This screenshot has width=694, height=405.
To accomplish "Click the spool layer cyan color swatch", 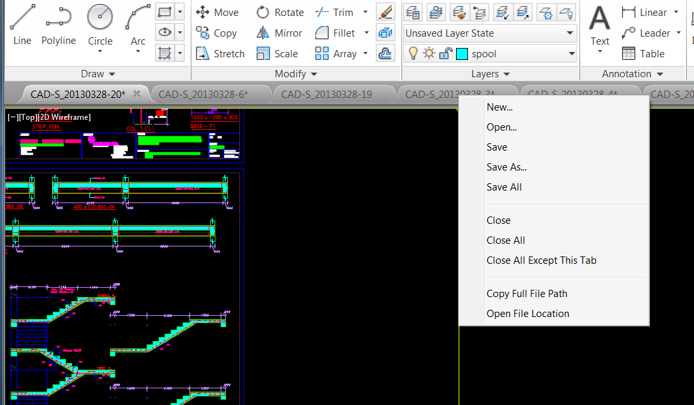I will 461,54.
